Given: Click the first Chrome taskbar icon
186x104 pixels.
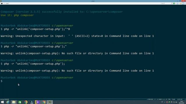Looking at the screenshot, I should (26, 102).
